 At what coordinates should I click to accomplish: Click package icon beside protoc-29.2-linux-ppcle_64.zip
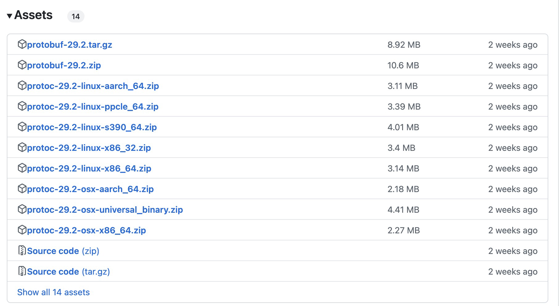(22, 106)
